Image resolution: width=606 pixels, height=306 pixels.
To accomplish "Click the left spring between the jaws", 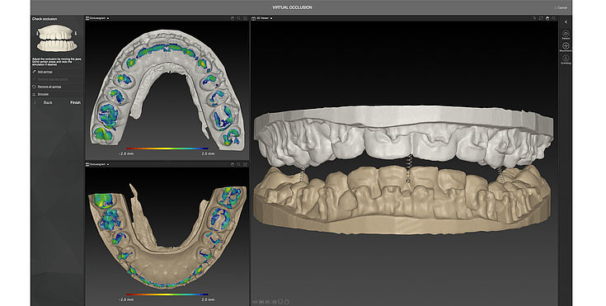I will pos(303,173).
